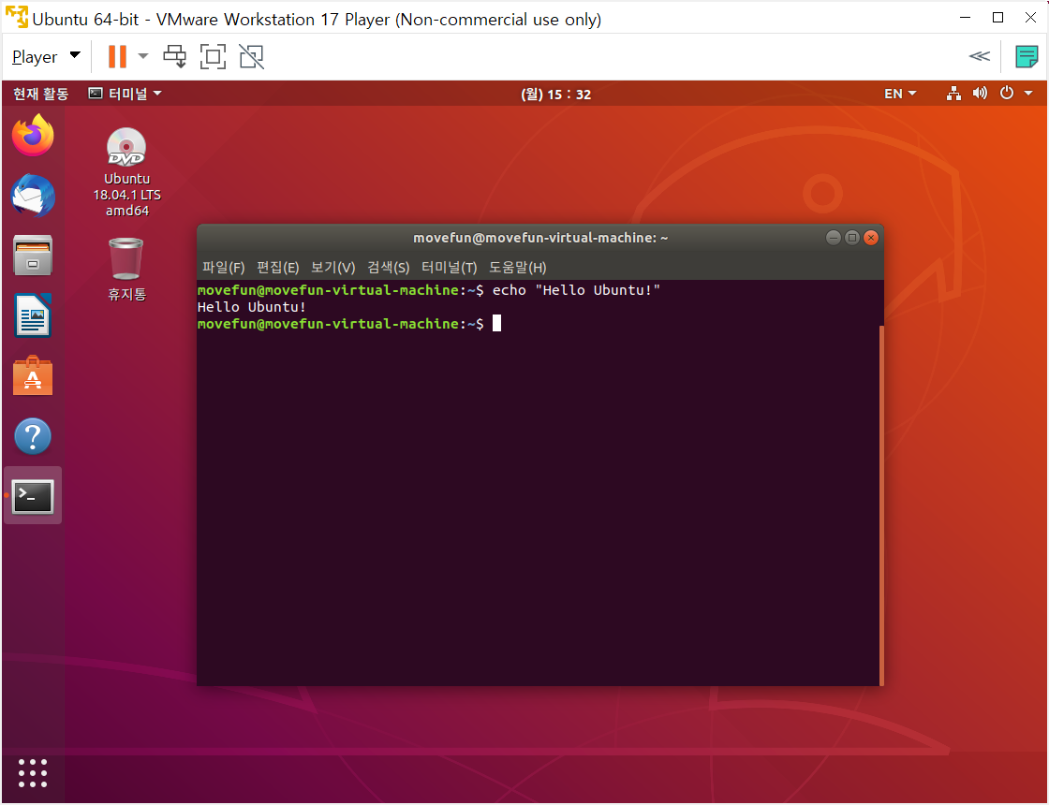Open the power options arrow beside pause
The height and width of the screenshot is (805, 1049).
[143, 56]
